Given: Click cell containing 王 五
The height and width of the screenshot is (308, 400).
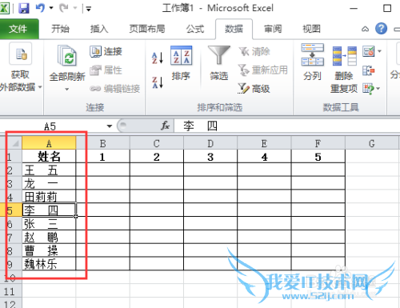Looking at the screenshot, I should pos(49,170).
